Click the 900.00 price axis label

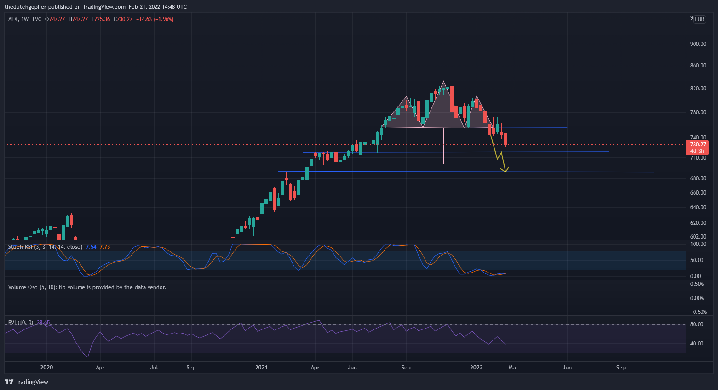(x=698, y=44)
